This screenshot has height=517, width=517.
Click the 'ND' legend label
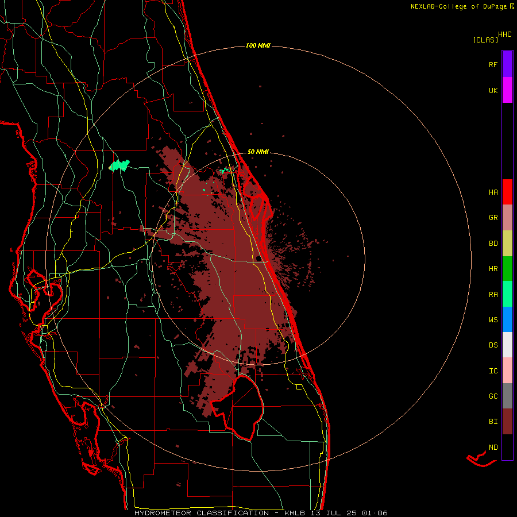point(493,447)
